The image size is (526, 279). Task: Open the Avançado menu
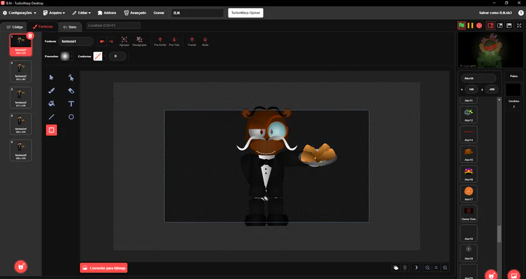(135, 13)
